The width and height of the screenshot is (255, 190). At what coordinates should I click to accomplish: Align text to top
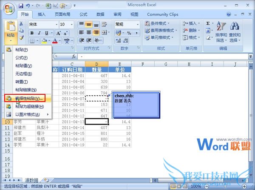click(x=81, y=24)
